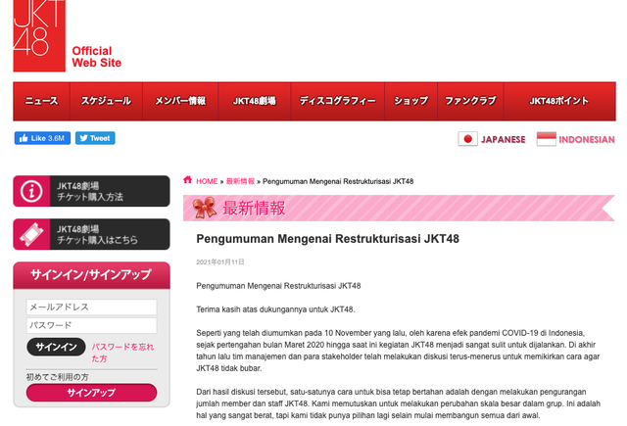Screen dimensions: 627x426
Task: Open the JKT48ポイント menu item
Action: pos(559,101)
